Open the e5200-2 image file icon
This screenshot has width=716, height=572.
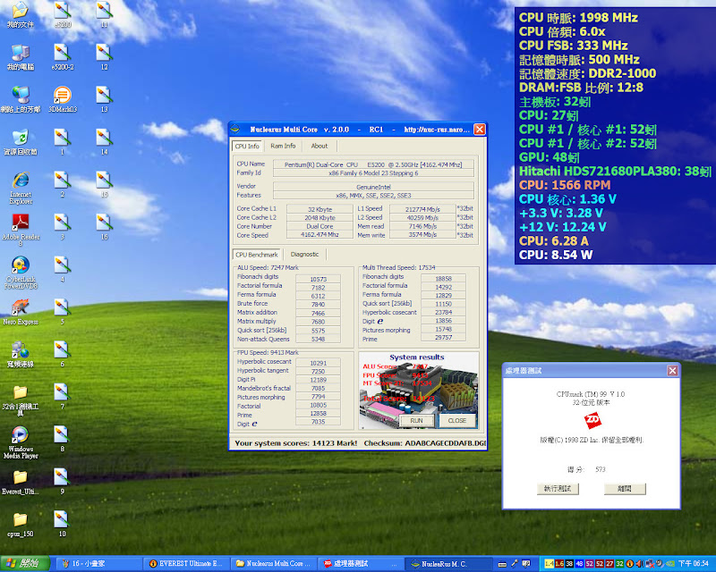63,52
